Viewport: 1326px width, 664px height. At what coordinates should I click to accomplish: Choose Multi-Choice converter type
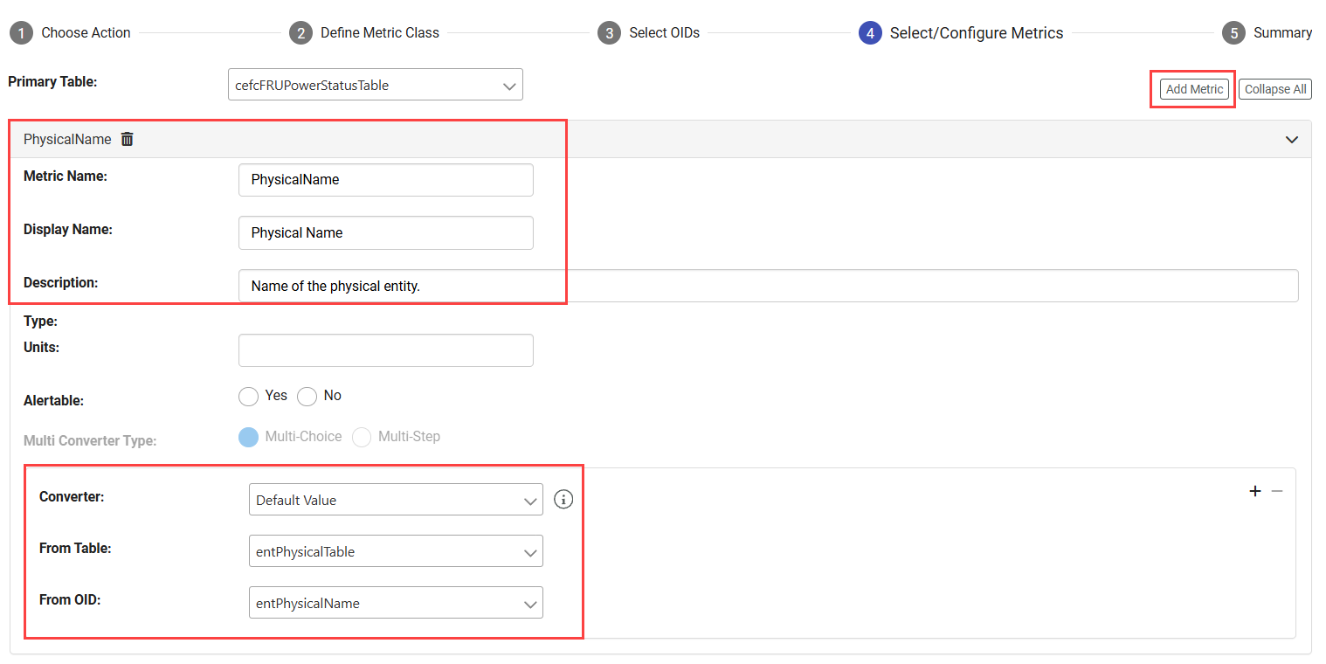pyautogui.click(x=249, y=437)
